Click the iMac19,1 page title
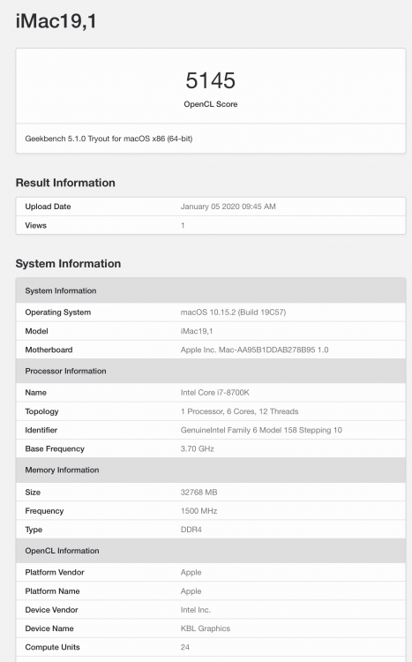Viewport: 412px width, 662px height. tap(56, 21)
